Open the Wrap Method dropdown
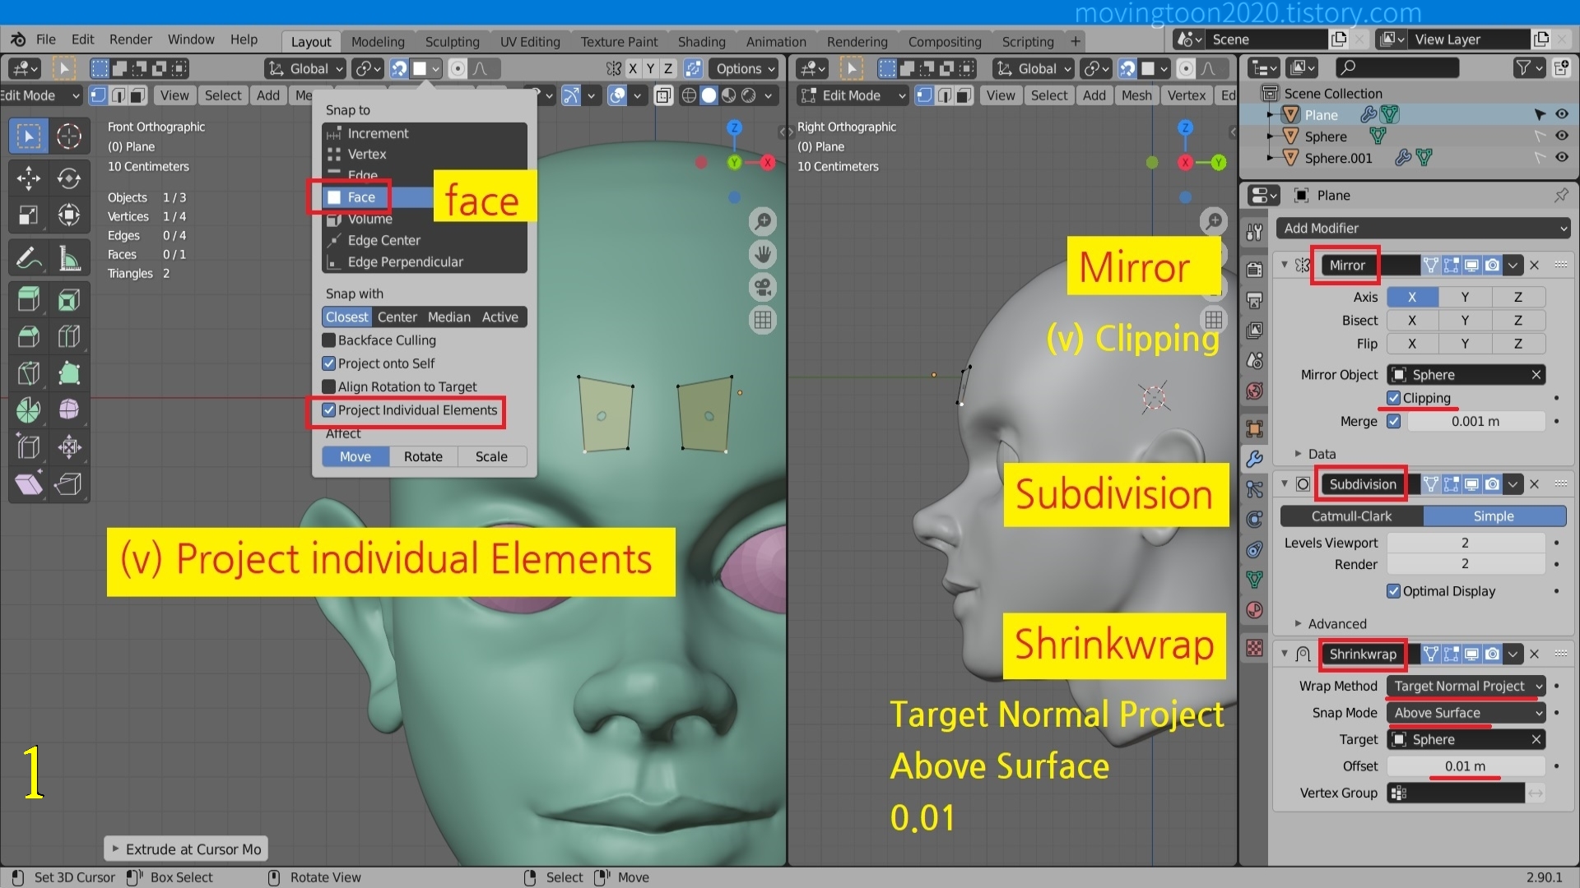The width and height of the screenshot is (1580, 888). pyautogui.click(x=1466, y=686)
